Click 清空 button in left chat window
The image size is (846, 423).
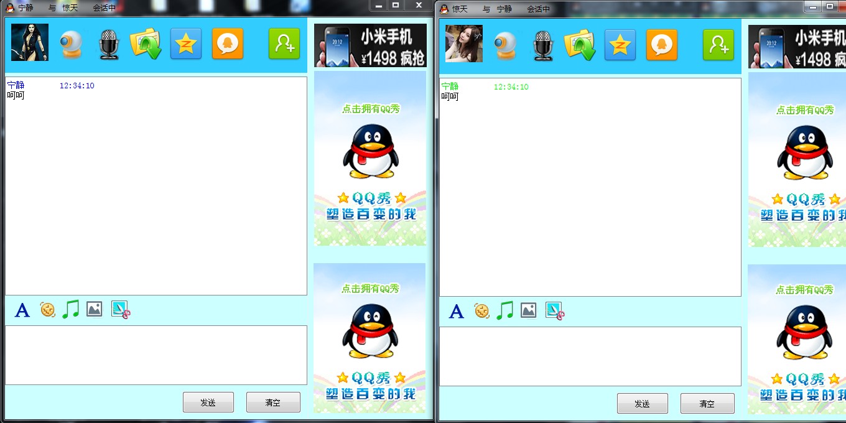[x=273, y=402]
